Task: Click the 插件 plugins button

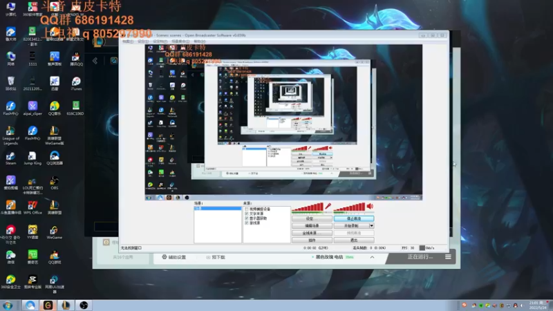Action: (x=312, y=240)
